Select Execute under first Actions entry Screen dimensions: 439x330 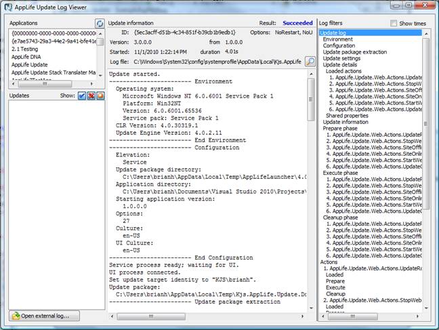(335, 288)
